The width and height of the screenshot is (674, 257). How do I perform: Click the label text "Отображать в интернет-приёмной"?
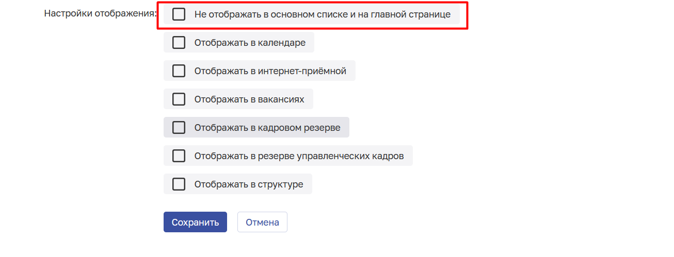coord(270,71)
